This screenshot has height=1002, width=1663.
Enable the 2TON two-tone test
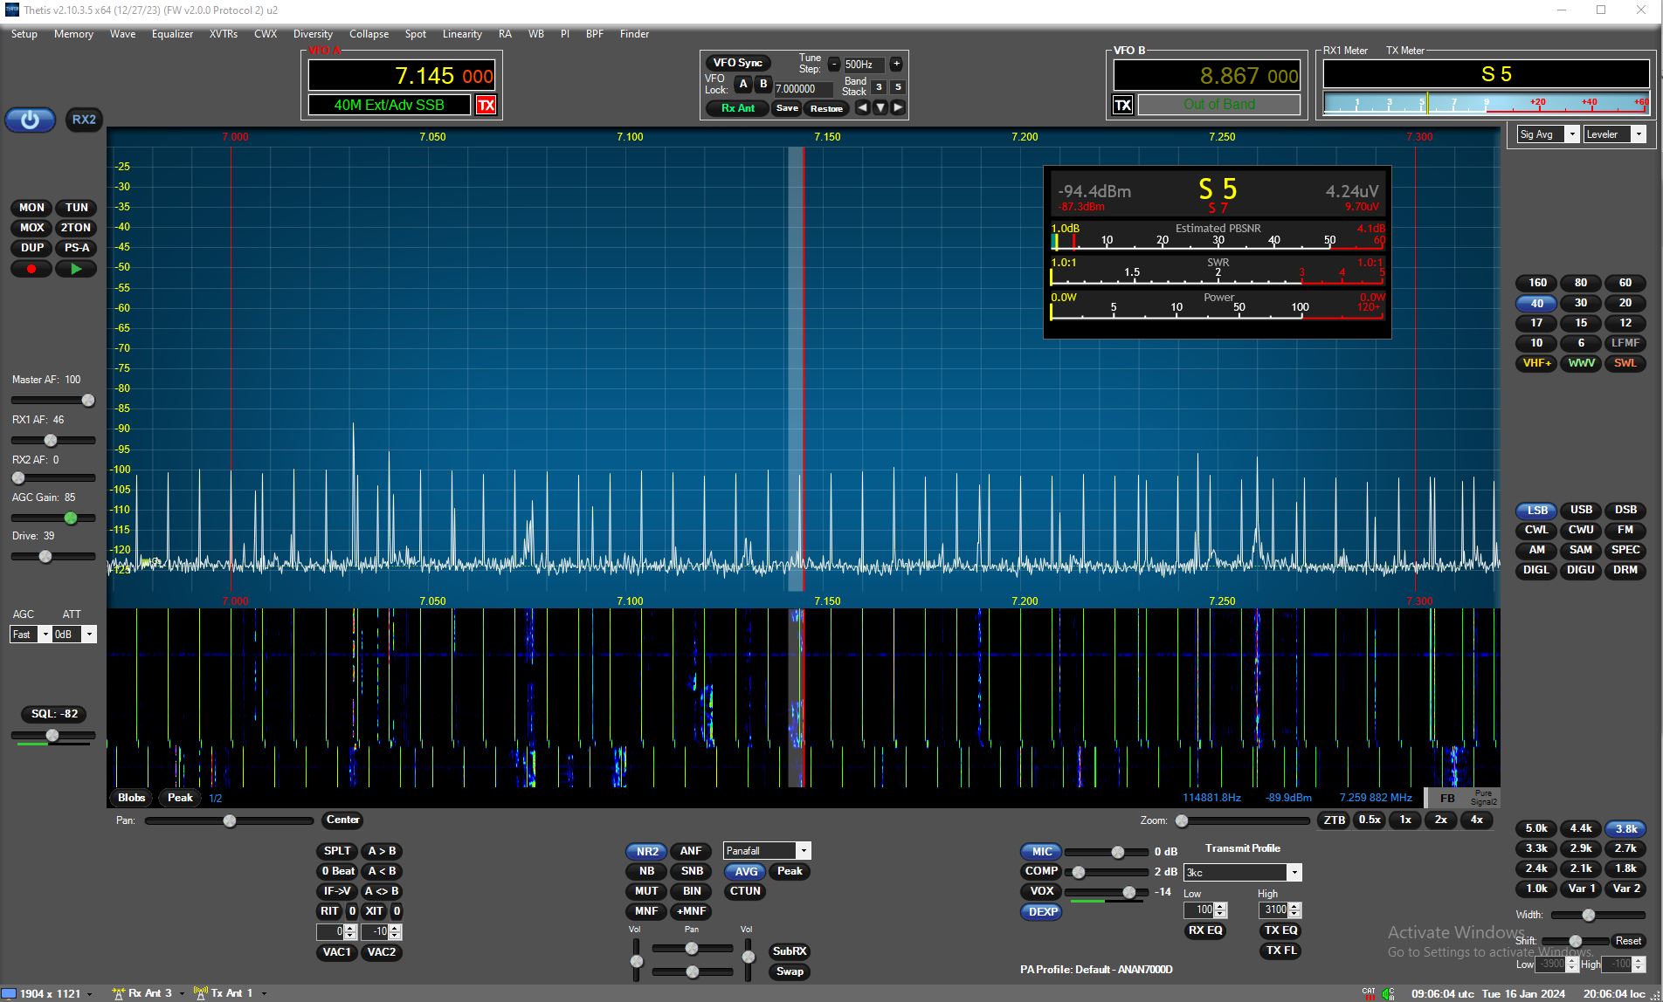[x=76, y=228]
